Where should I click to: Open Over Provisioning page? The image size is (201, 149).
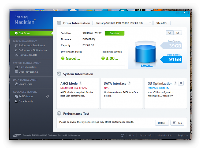click(x=28, y=72)
